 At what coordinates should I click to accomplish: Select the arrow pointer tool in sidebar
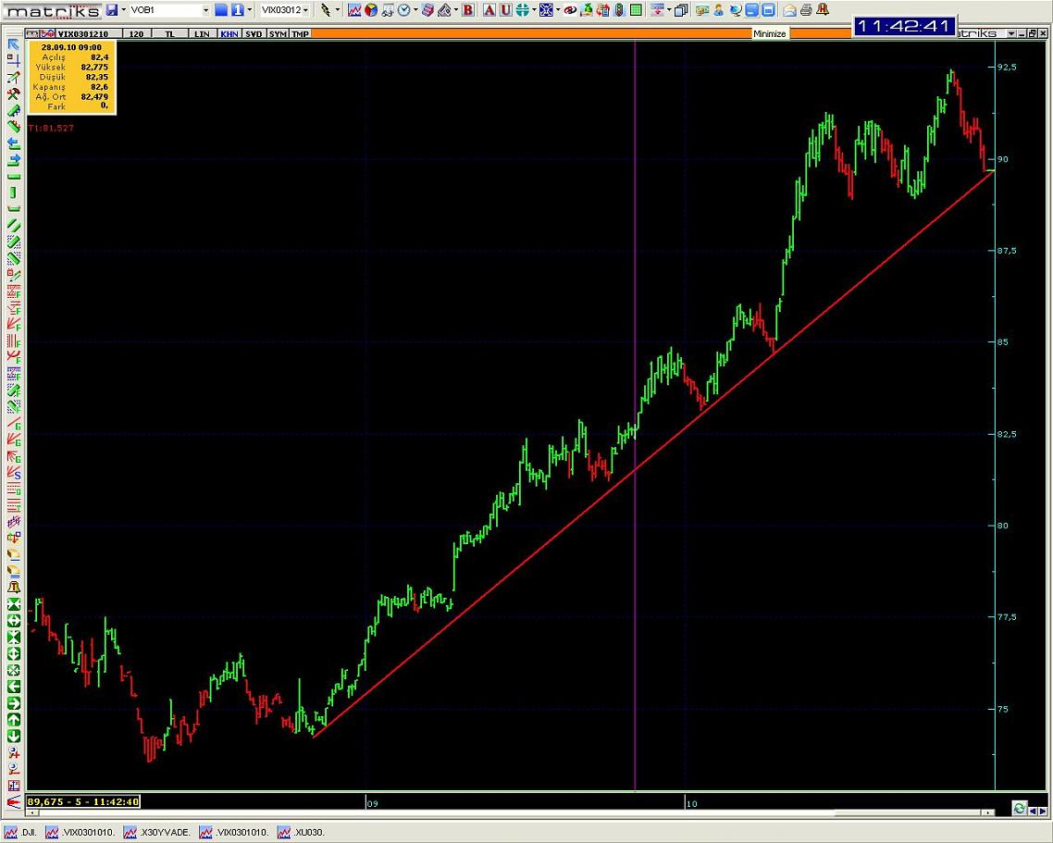tap(14, 44)
